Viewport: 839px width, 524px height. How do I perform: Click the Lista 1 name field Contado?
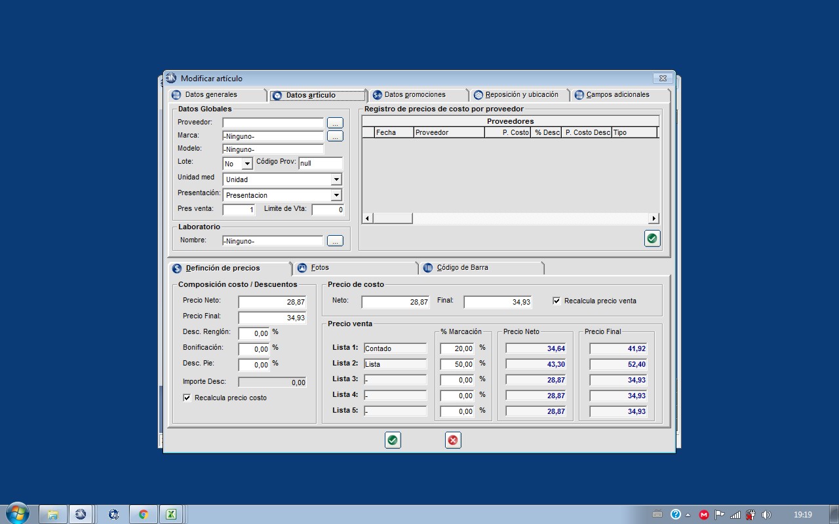[395, 348]
